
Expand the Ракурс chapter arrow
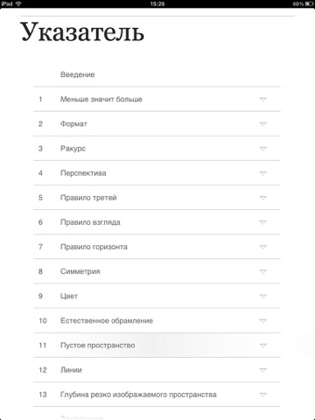[x=262, y=149]
